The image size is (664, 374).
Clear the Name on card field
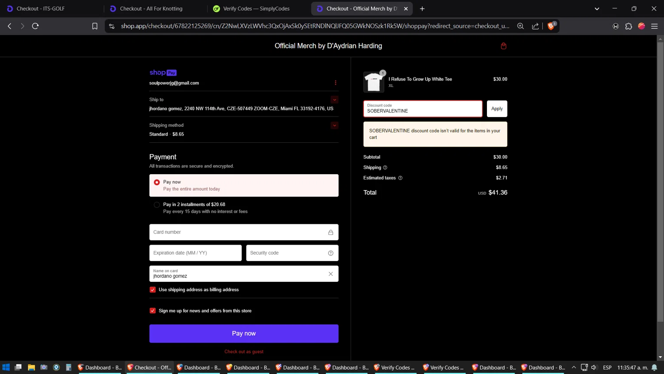point(331,274)
